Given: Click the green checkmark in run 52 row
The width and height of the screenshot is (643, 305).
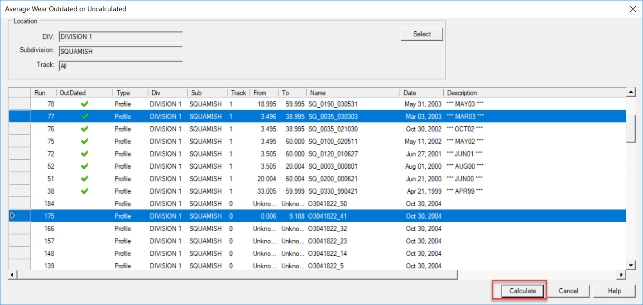Looking at the screenshot, I should (85, 166).
